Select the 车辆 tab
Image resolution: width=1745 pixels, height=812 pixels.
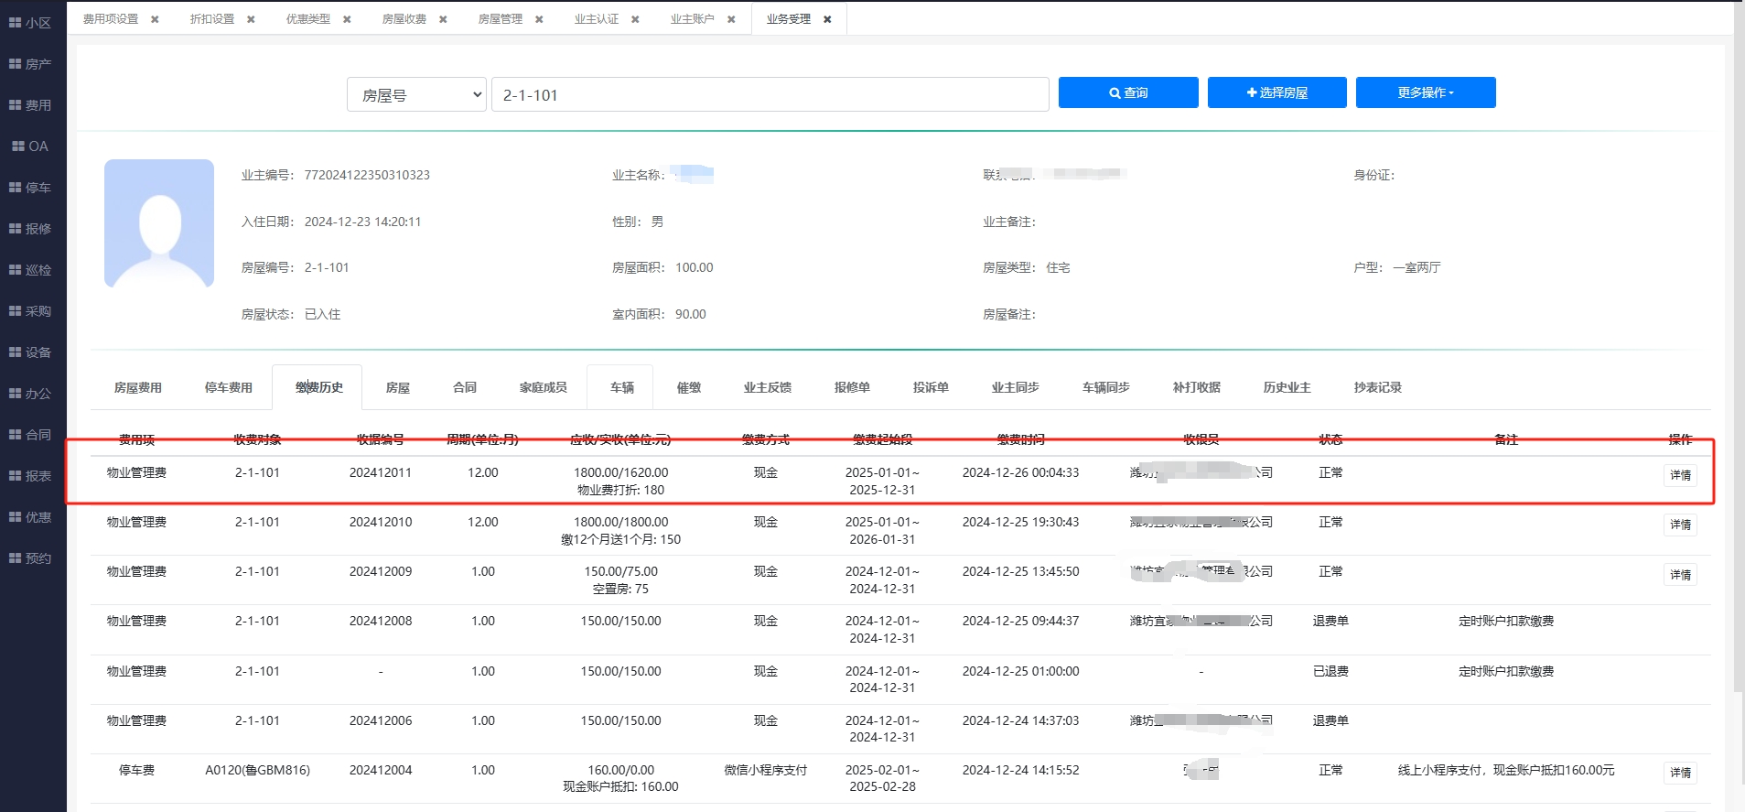[622, 387]
